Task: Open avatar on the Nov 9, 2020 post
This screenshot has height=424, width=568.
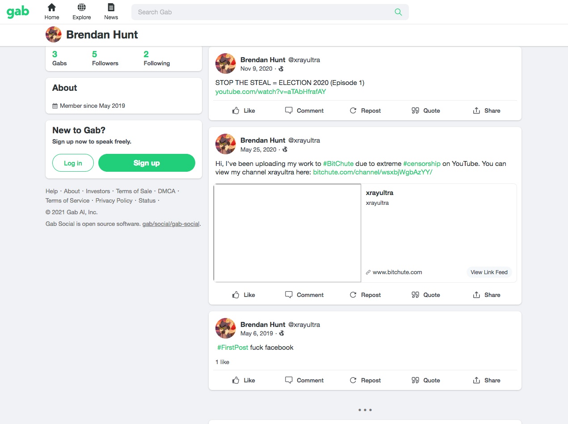Action: [x=226, y=64]
